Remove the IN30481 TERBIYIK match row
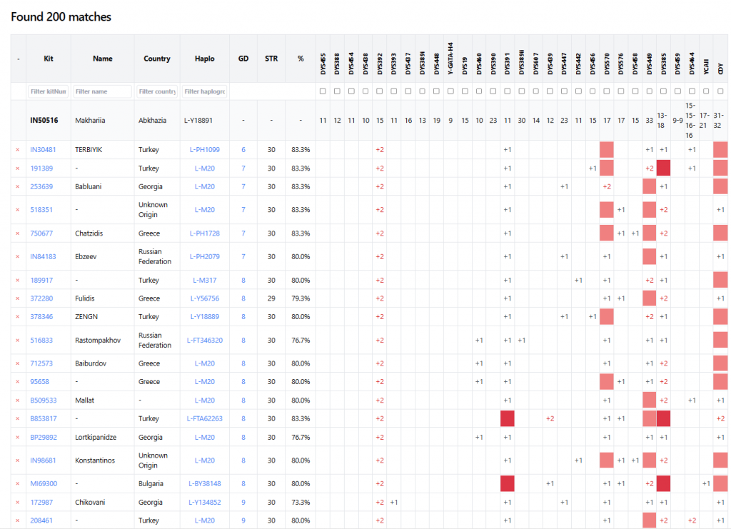731x529 pixels. tap(18, 150)
